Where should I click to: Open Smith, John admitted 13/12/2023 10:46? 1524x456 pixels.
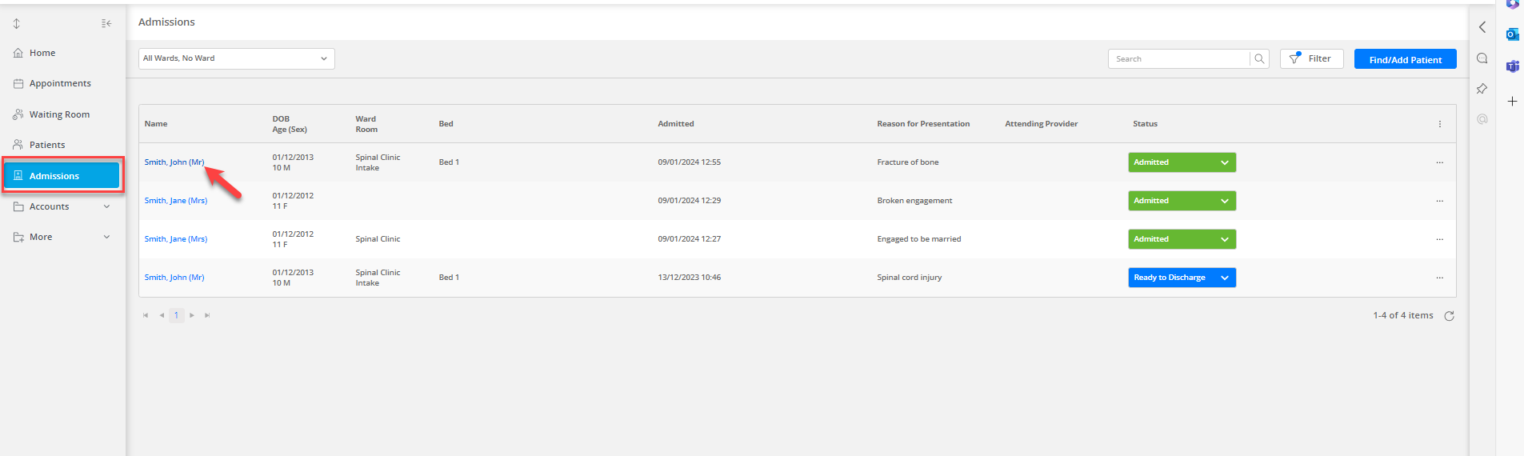(x=174, y=278)
